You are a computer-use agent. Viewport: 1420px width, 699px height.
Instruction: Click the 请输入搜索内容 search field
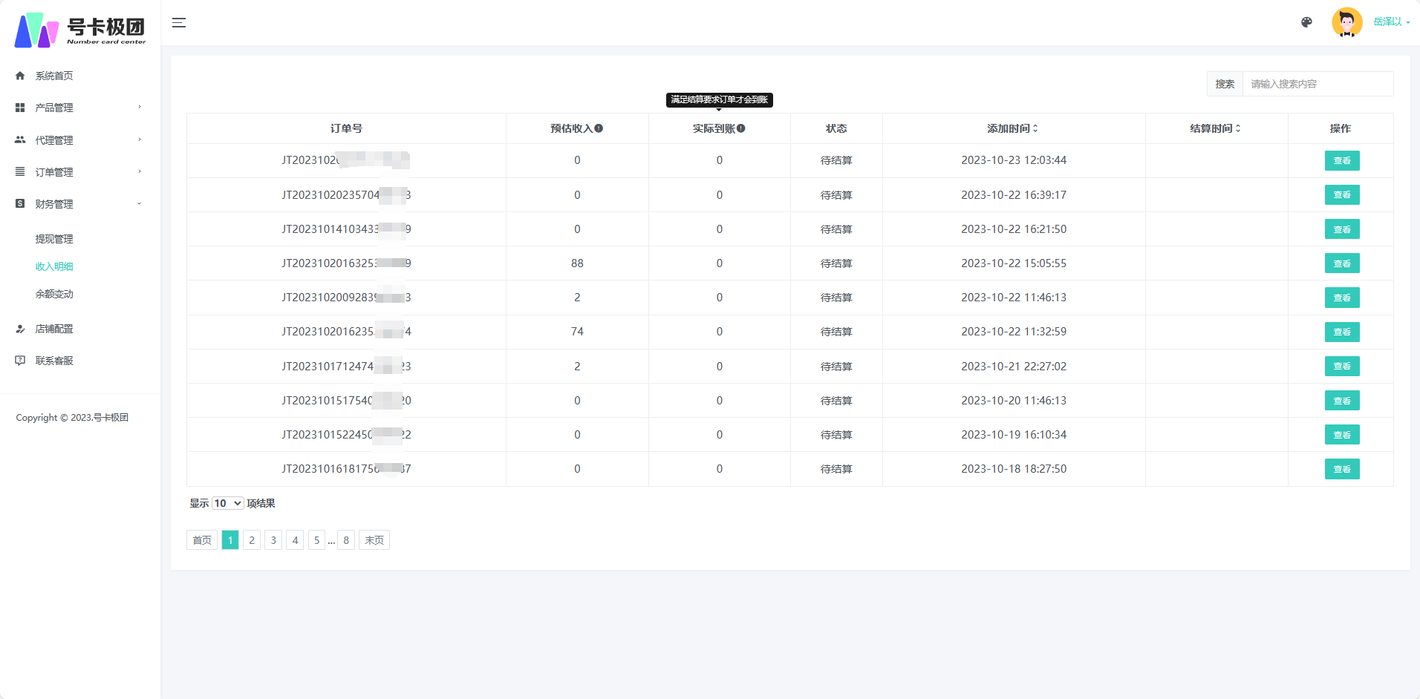coord(1318,84)
